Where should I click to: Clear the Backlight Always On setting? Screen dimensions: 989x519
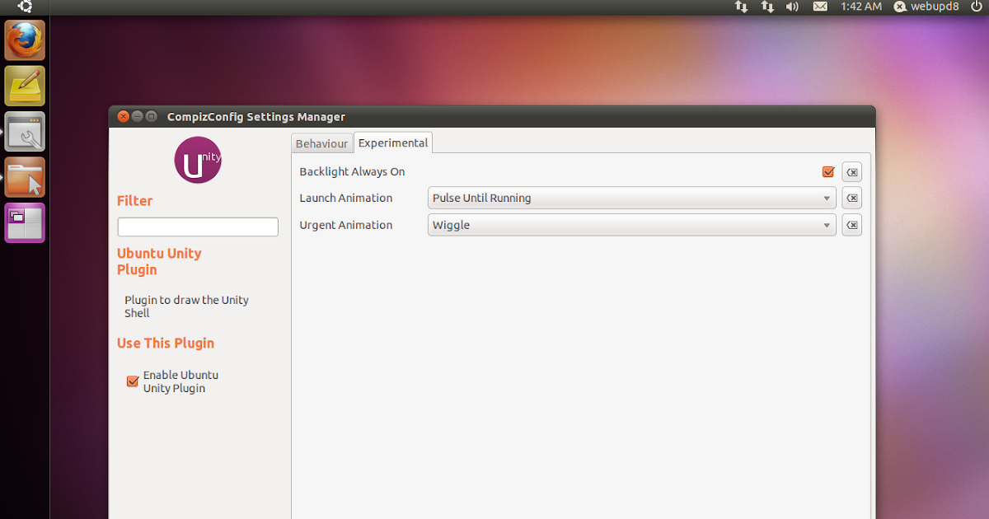[x=851, y=171]
